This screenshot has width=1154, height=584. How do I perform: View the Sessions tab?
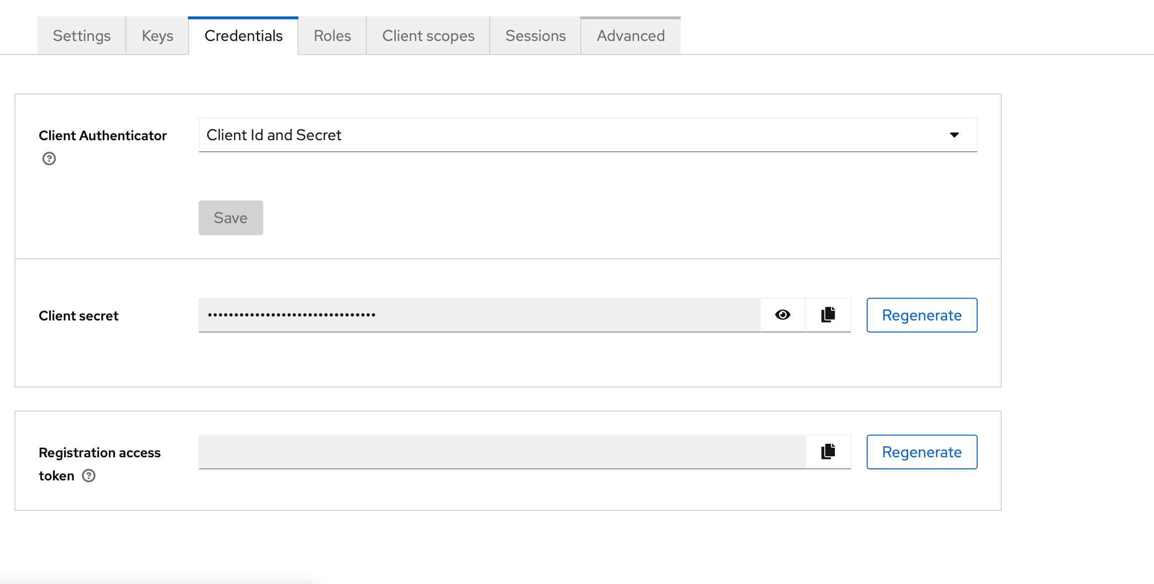pyautogui.click(x=535, y=35)
